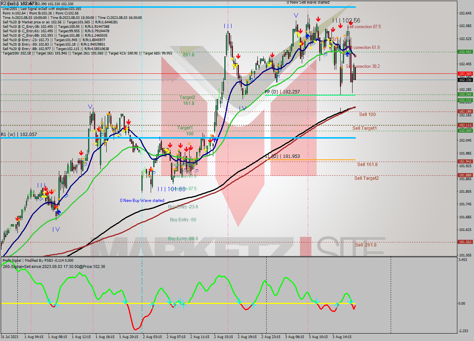Screen dimensions: 474x341
Task: Click the '3 Aug 06:15' time axis label
Action: [x=294, y=337]
